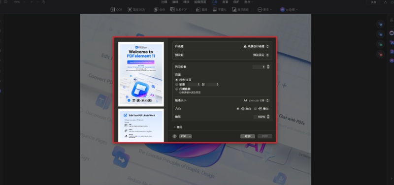This screenshot has height=185, width=394.
Task: Open the 紙張大小 A4 paper size dropdown
Action: pos(256,101)
